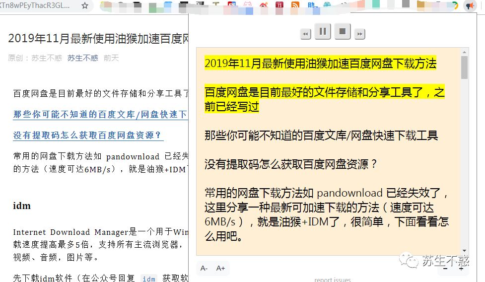Click the 那些你可能不知道的百度文库 reader paragraph
Image resolution: width=485 pixels, height=282 pixels.
pos(321,136)
